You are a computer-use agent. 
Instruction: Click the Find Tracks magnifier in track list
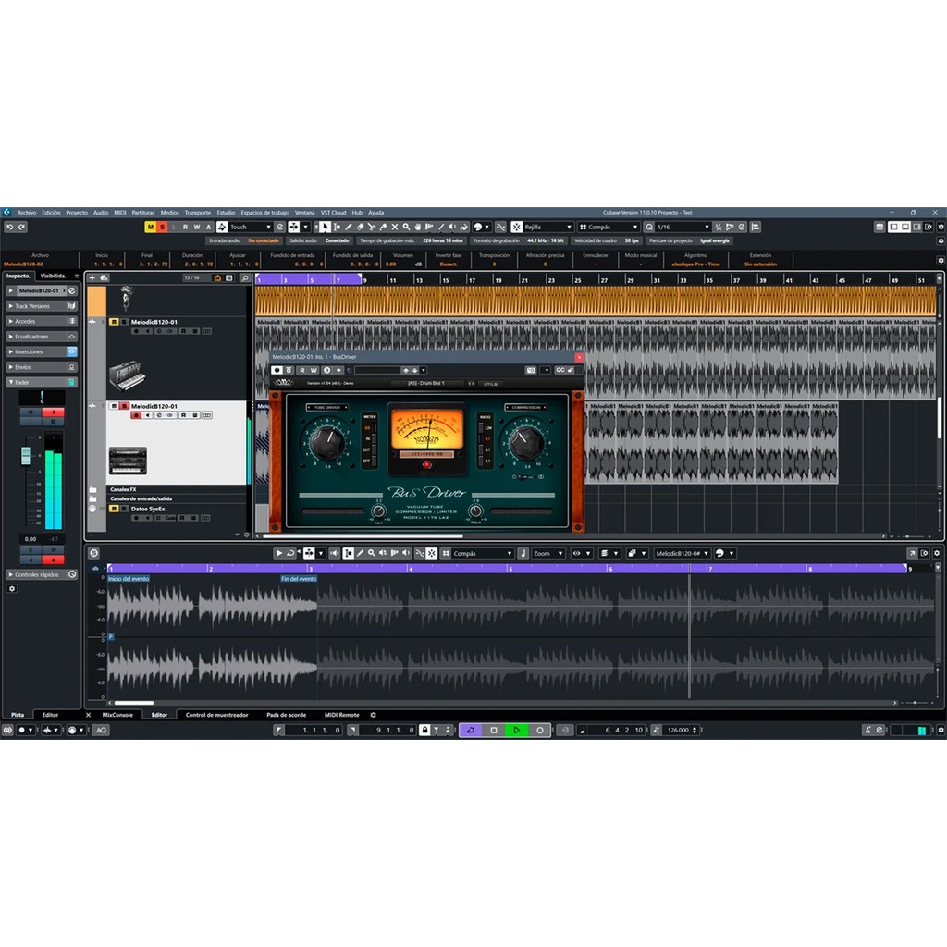click(244, 277)
